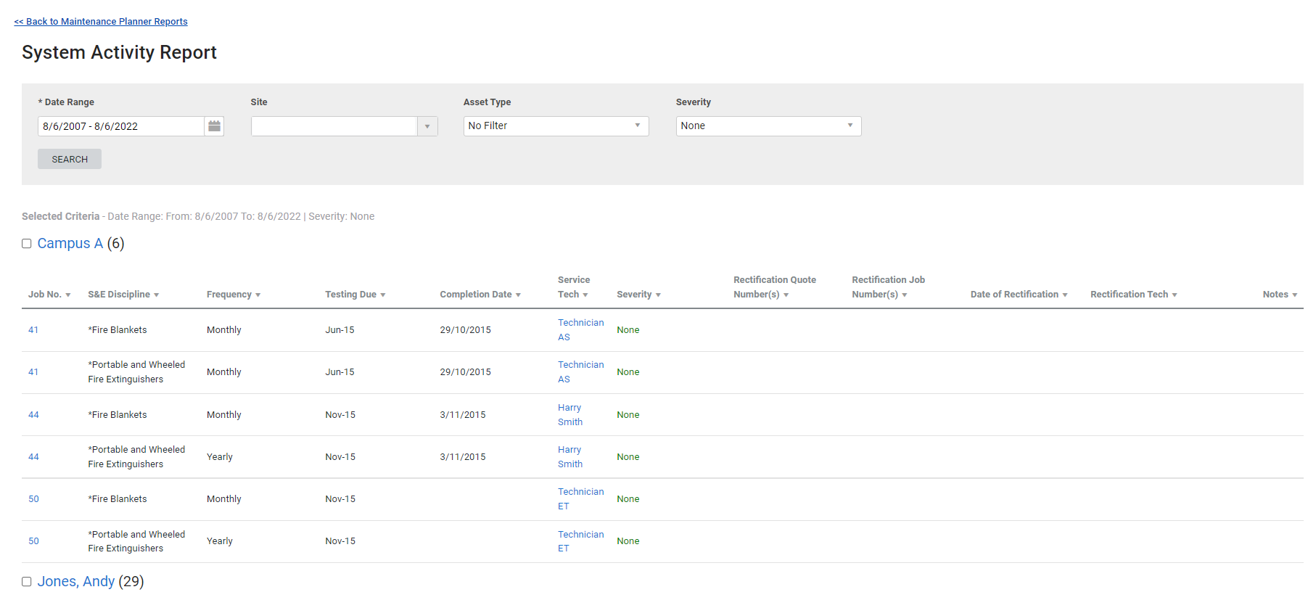Sort by S&E Discipline column header
Screen dimensions: 1308x608
coord(119,295)
